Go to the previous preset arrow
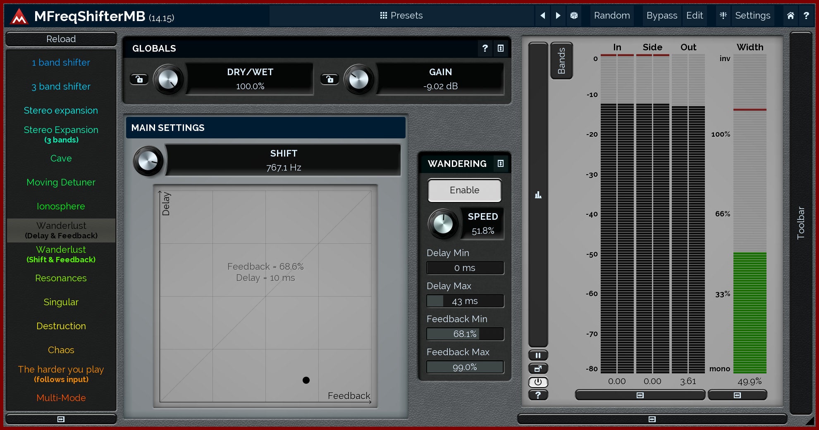Viewport: 819px width, 430px height. pyautogui.click(x=542, y=16)
